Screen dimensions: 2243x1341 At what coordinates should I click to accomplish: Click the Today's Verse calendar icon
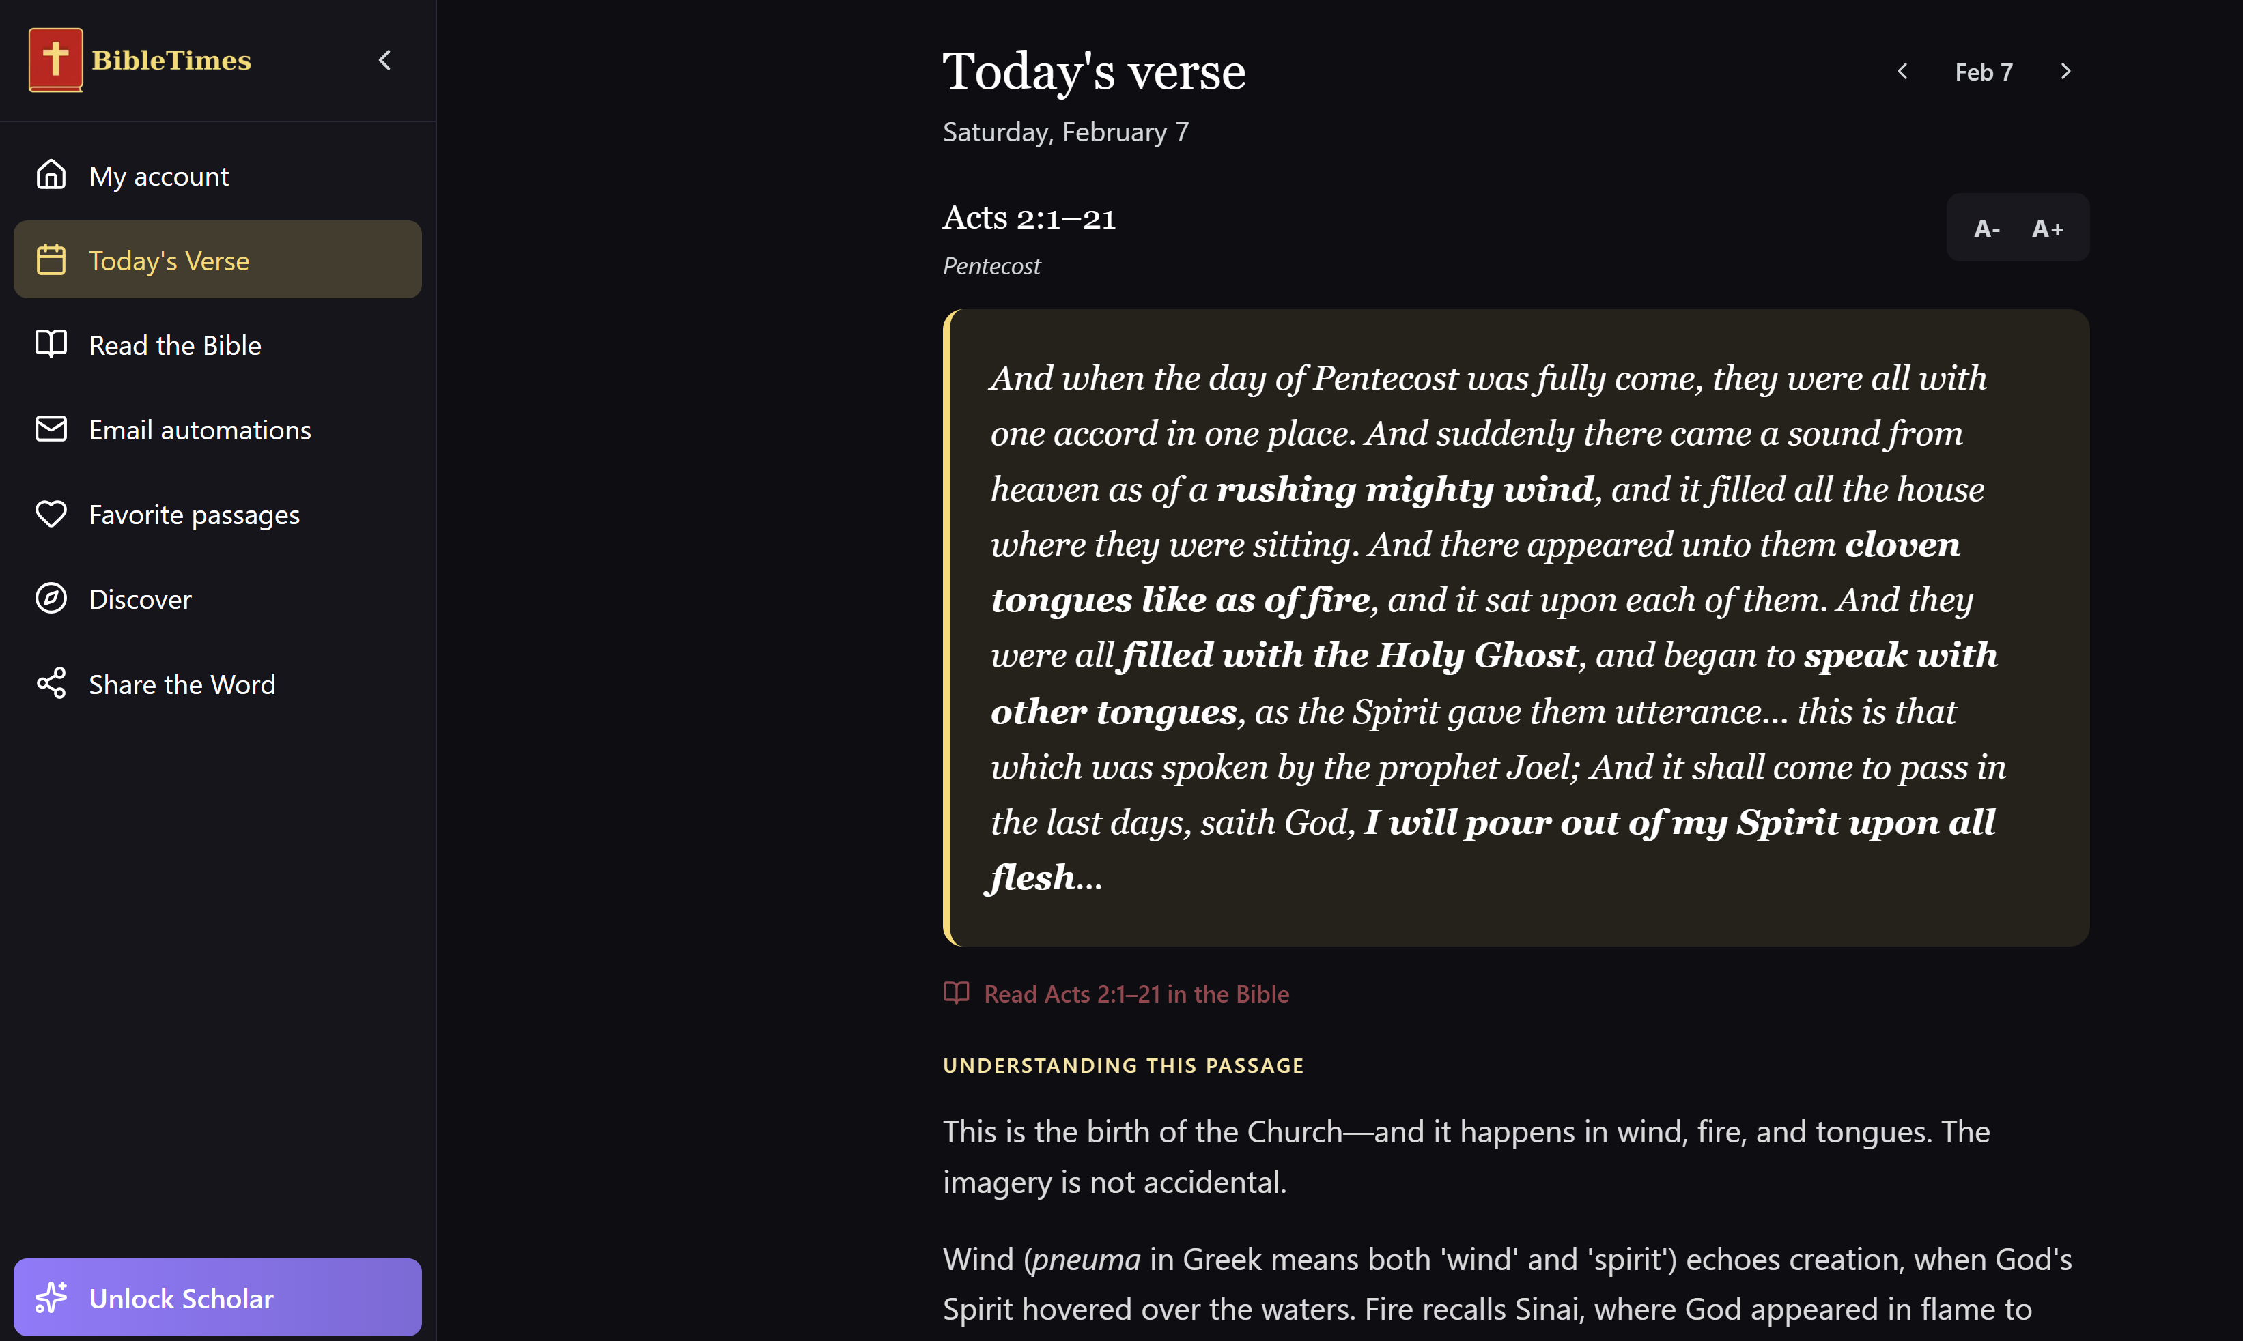(x=51, y=259)
